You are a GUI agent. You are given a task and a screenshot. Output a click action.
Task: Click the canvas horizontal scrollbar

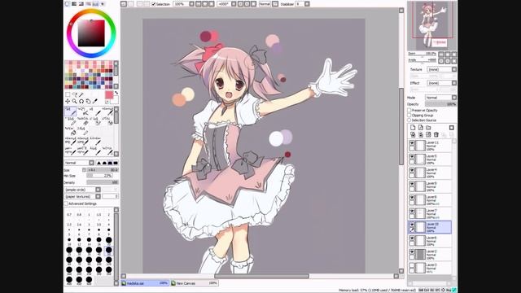pyautogui.click(x=262, y=276)
